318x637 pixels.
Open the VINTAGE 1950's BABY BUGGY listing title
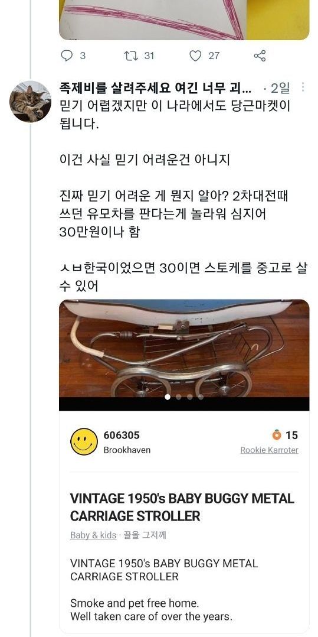tap(182, 508)
